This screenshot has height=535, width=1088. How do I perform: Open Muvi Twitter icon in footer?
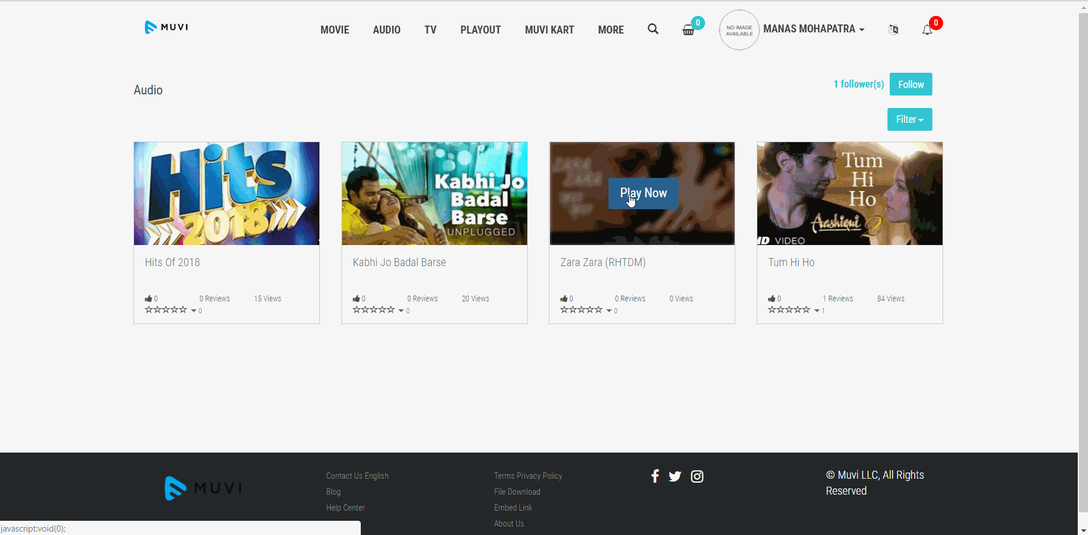(675, 476)
